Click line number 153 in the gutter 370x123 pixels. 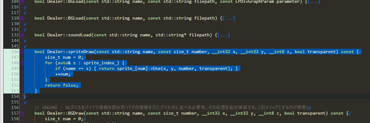tap(15, 91)
